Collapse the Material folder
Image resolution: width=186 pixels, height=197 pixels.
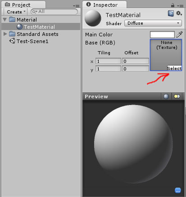(x=5, y=20)
